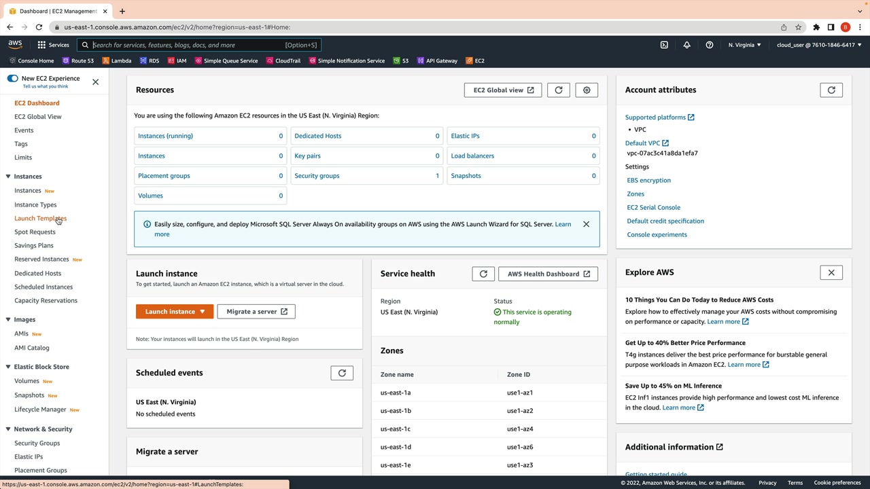This screenshot has width=870, height=489.
Task: Open Resources settings gear icon
Action: 587,90
